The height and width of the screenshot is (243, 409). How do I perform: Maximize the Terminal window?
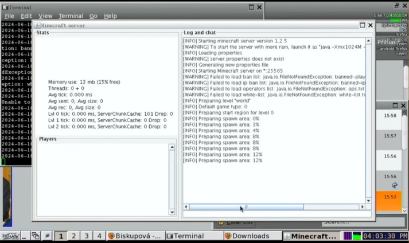click(251, 7)
